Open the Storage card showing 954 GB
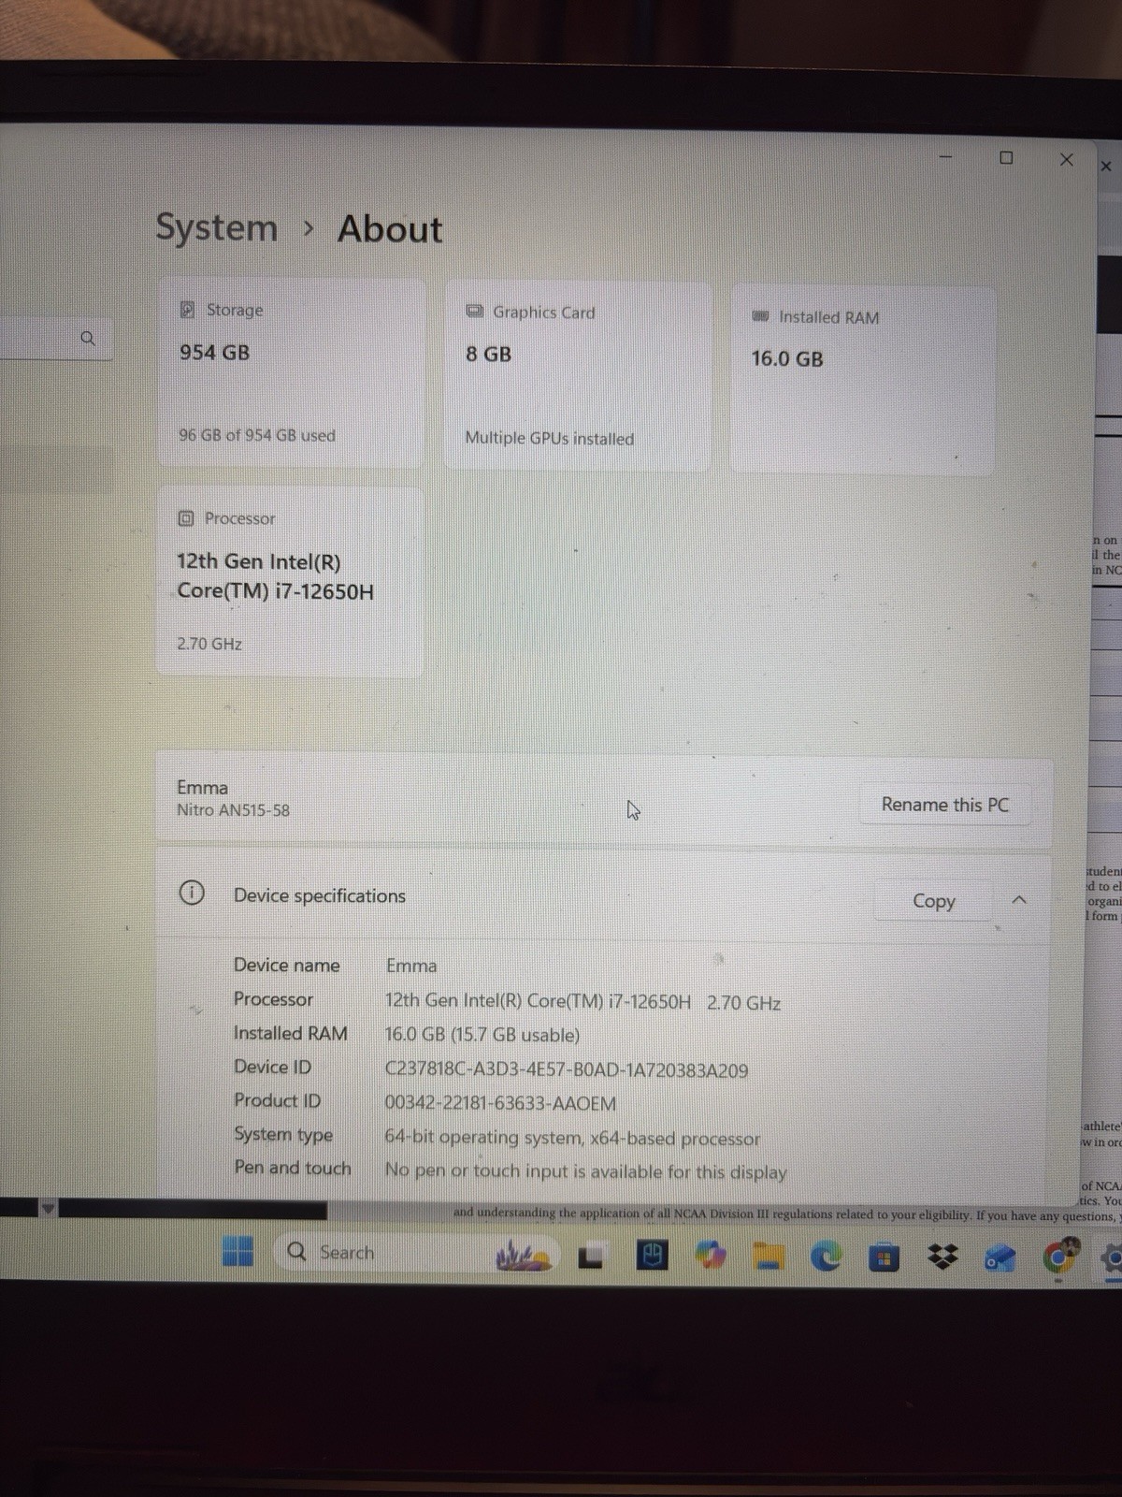This screenshot has height=1497, width=1122. pos(291,372)
